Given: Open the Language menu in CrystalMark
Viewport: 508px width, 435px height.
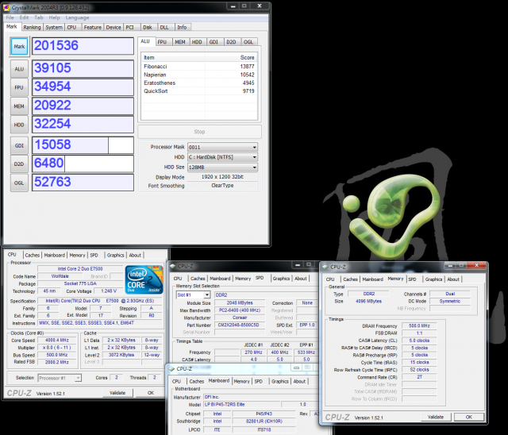Looking at the screenshot, I should click(77, 17).
